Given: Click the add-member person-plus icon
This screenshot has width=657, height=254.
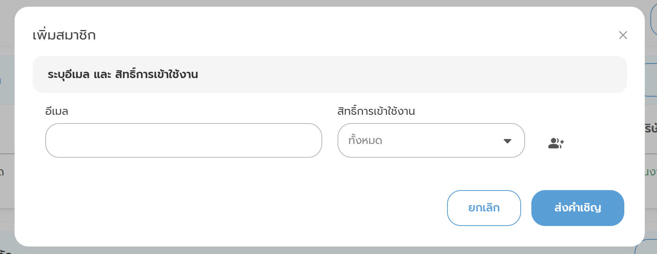Looking at the screenshot, I should (556, 143).
